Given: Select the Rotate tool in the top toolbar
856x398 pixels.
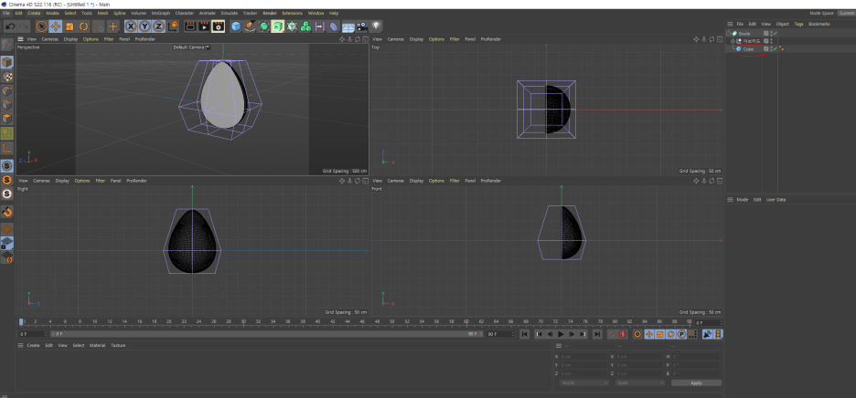Looking at the screenshot, I should [x=83, y=26].
